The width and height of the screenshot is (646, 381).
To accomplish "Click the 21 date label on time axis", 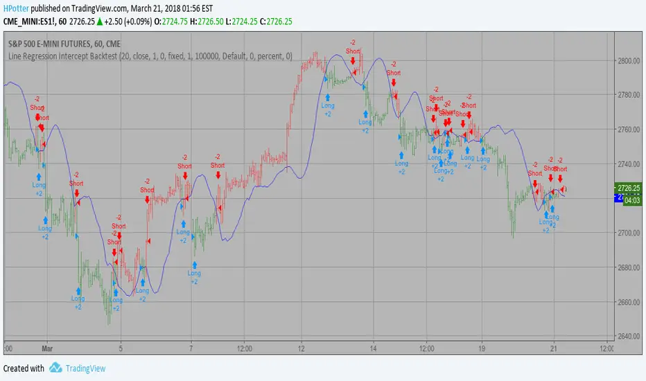I will 553,348.
